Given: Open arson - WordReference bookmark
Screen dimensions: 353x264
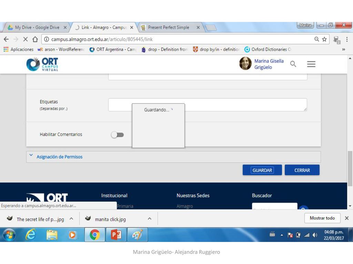Looking at the screenshot, I should pos(61,49).
